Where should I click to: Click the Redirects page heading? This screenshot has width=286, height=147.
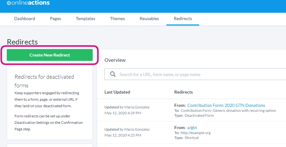point(22,42)
